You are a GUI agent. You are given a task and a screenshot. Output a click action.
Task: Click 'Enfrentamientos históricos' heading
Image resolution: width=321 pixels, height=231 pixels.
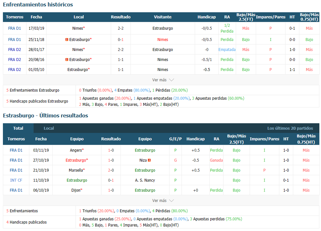[x=38, y=5]
